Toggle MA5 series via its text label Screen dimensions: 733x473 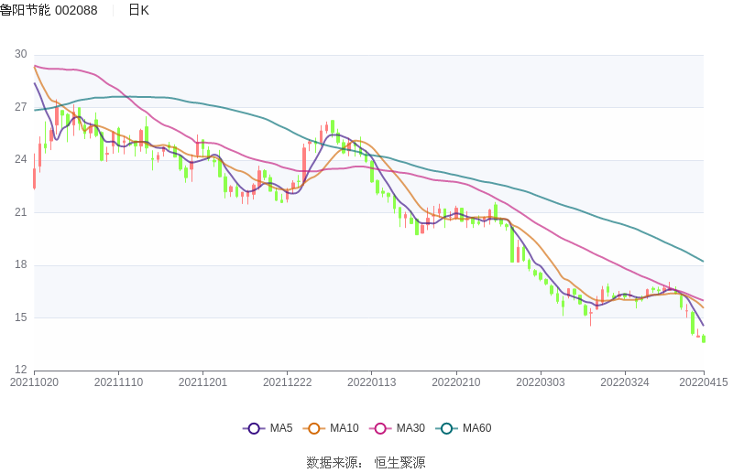[280, 428]
